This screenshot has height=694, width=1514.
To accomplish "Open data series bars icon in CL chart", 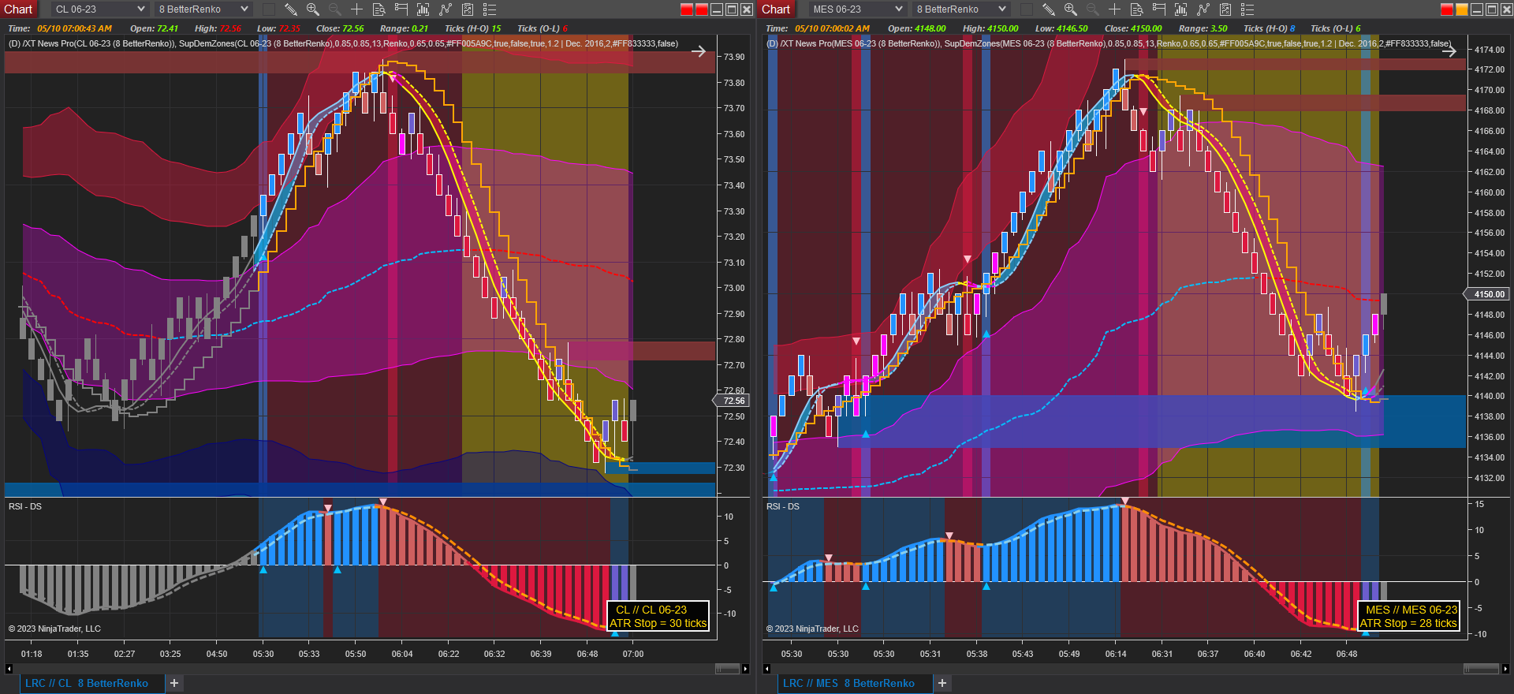I will coord(423,9).
